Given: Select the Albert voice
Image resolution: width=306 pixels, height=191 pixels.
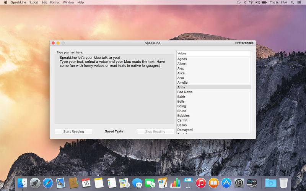Looking at the screenshot, I should pyautogui.click(x=214, y=63).
